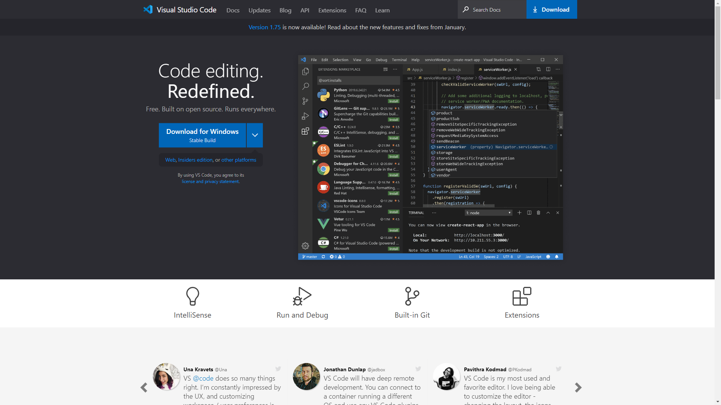Open Extensions in the top navigation
Screen dimensions: 721x405
(332, 10)
